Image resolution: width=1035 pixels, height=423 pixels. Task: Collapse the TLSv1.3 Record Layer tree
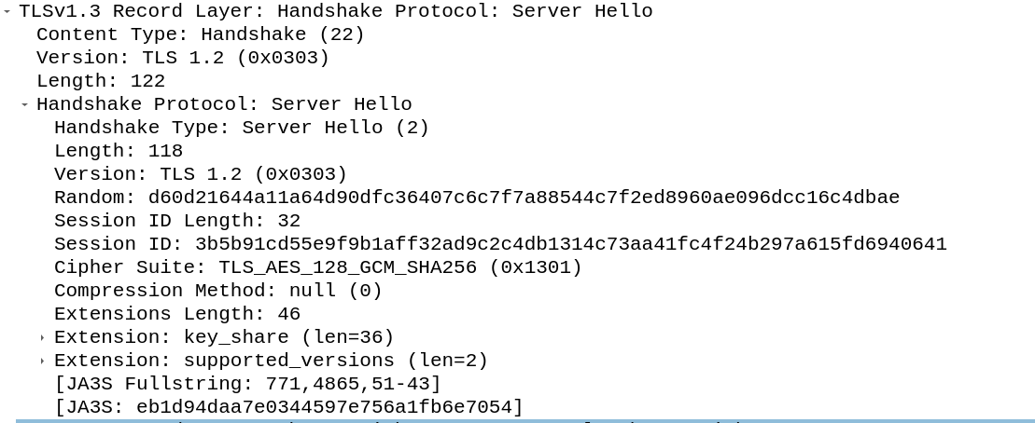tap(7, 12)
